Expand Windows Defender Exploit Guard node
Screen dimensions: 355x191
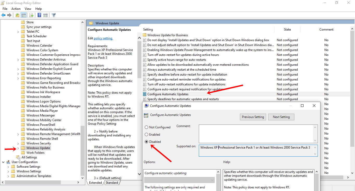18,69
